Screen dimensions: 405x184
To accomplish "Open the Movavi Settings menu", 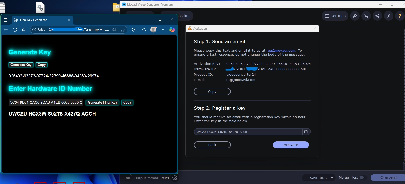I will point(335,16).
